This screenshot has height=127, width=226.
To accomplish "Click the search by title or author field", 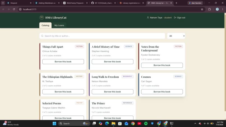I will [x=102, y=36].
